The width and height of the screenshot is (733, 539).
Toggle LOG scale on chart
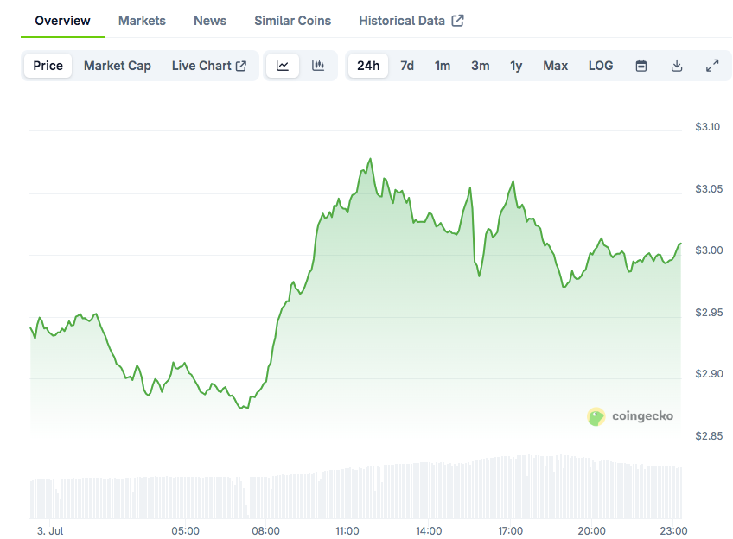pyautogui.click(x=601, y=66)
